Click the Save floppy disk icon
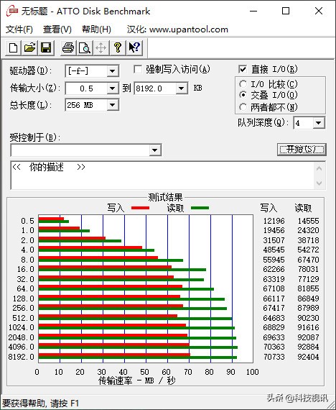Image resolution: width=336 pixels, height=410 pixels. [46, 48]
